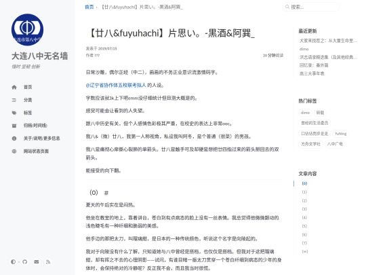Click the 首页 breadcrumb link
Image resolution: width=366 pixels, height=275 pixels.
(89, 7)
